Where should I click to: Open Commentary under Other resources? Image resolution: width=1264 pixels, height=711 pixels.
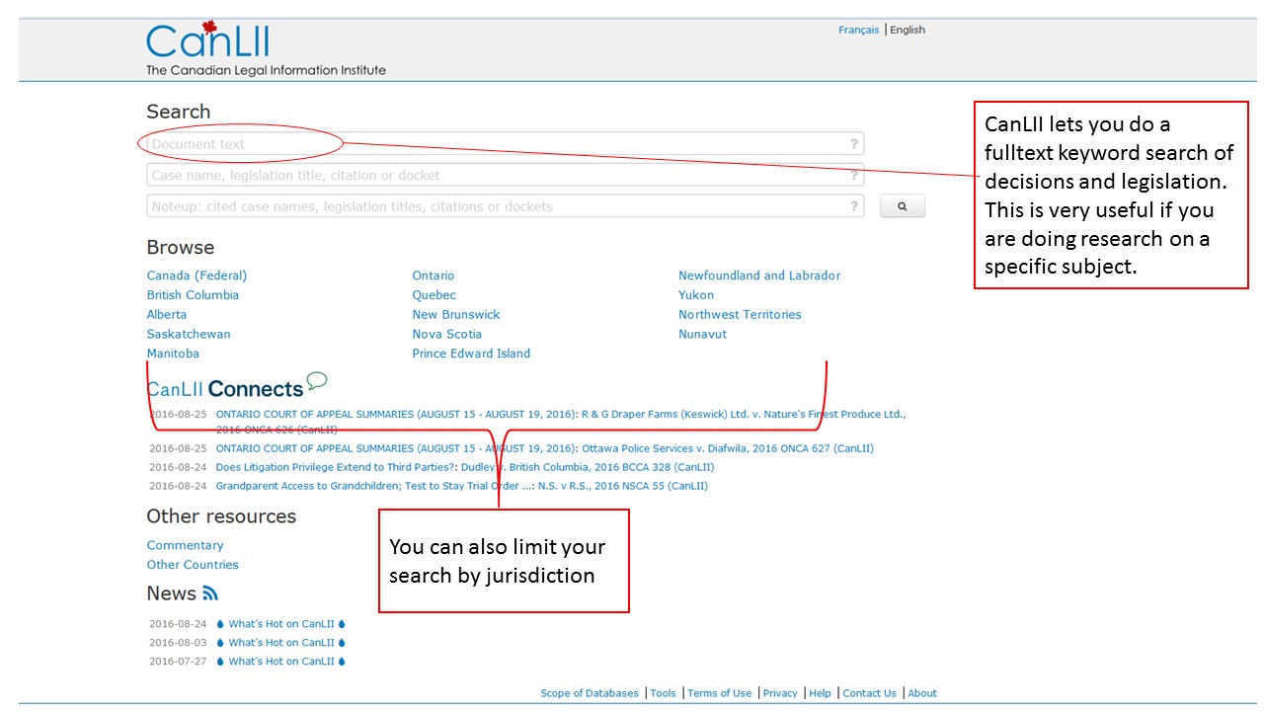coord(186,545)
